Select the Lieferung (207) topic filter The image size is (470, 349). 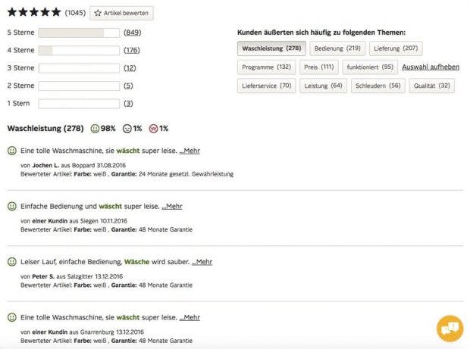[396, 48]
